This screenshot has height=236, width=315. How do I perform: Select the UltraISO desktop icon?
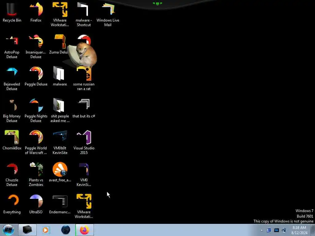36,204
